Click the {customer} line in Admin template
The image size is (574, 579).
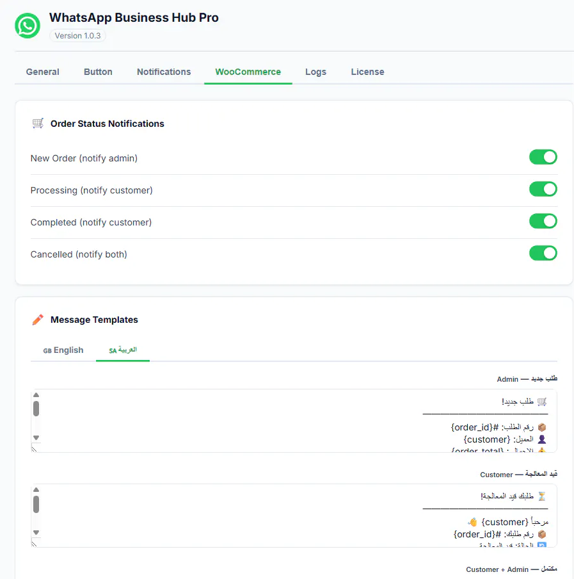(x=505, y=439)
